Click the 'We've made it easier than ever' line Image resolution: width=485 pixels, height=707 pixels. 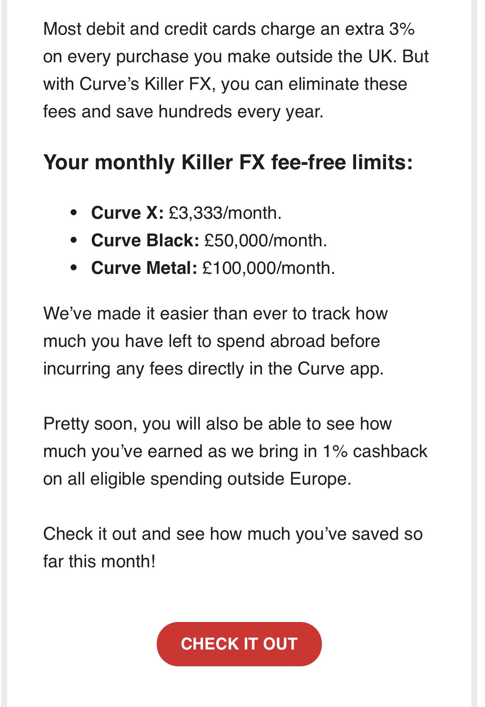[x=215, y=314]
